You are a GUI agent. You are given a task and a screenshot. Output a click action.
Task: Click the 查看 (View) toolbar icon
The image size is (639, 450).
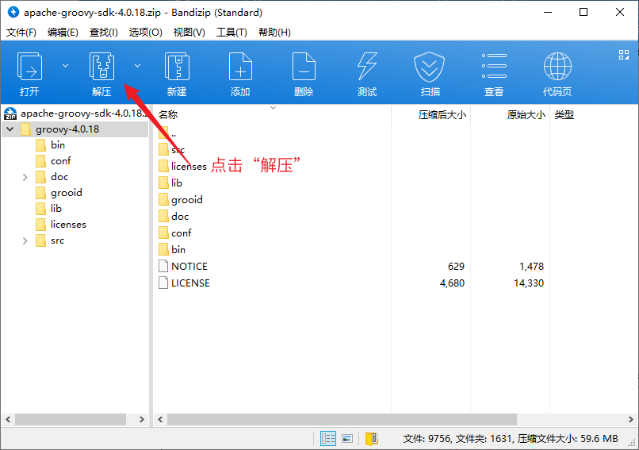pos(494,67)
